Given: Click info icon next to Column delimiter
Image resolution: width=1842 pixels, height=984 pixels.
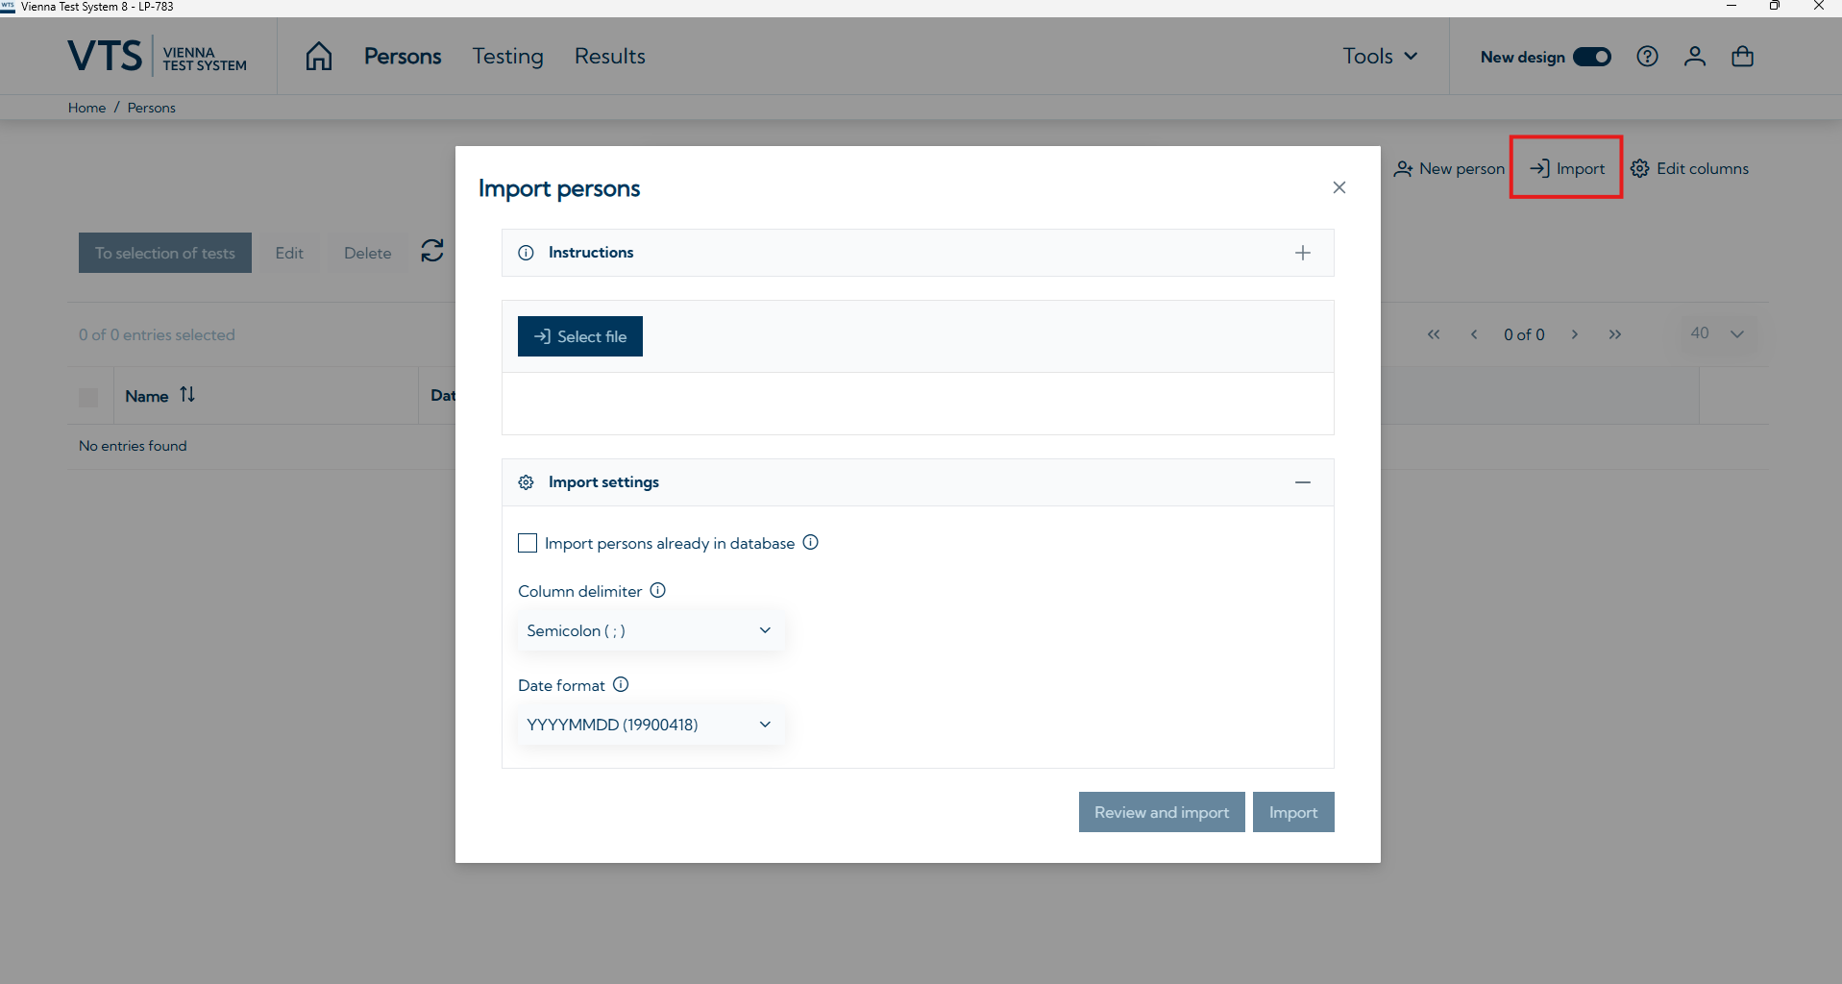Looking at the screenshot, I should click(658, 591).
